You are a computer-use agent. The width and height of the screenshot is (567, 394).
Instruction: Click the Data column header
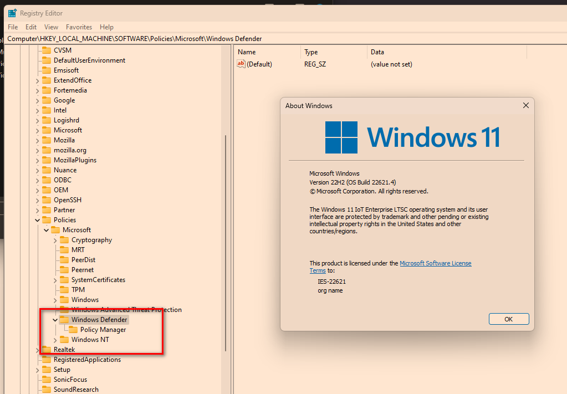(447, 52)
